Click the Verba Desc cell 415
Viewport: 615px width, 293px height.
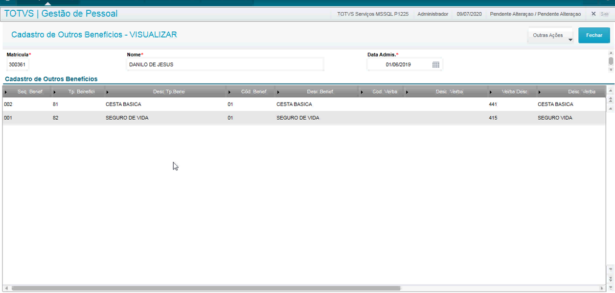(x=493, y=118)
